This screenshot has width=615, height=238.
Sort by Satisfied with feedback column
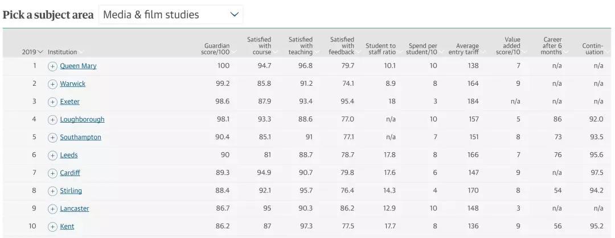click(x=342, y=46)
